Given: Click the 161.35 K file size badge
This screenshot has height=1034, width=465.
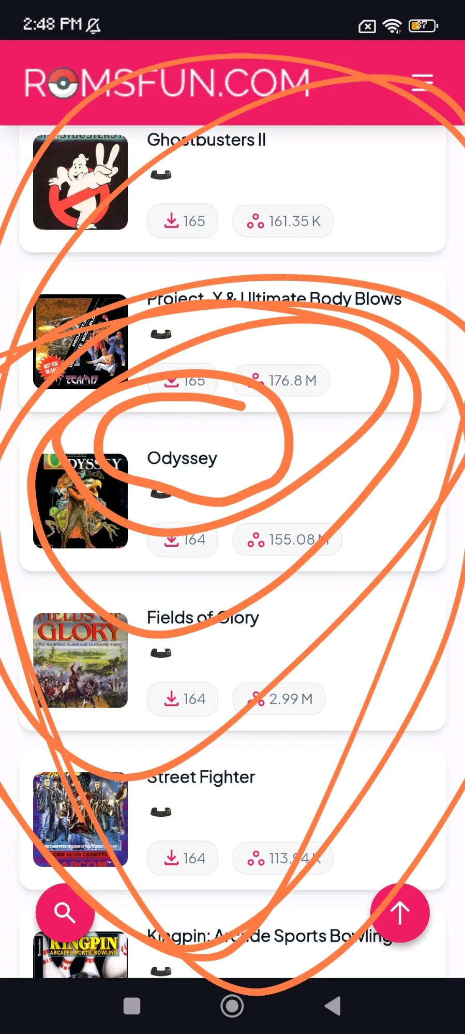Looking at the screenshot, I should (283, 221).
